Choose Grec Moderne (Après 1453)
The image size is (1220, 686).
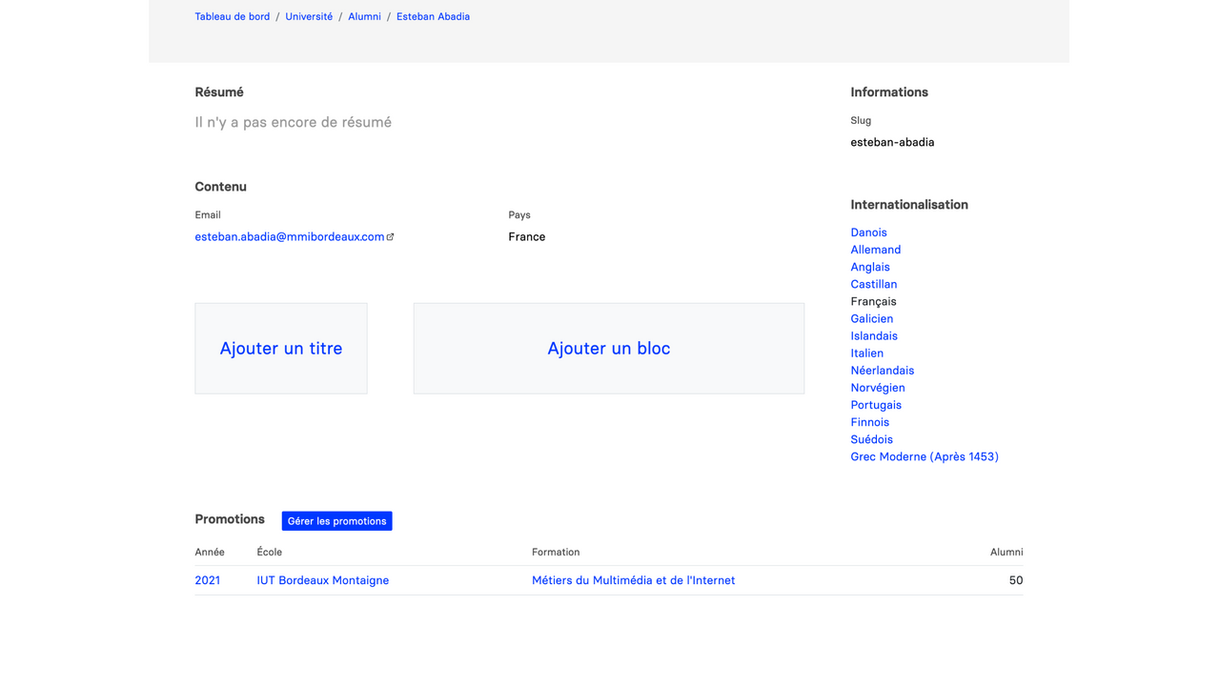click(x=924, y=456)
